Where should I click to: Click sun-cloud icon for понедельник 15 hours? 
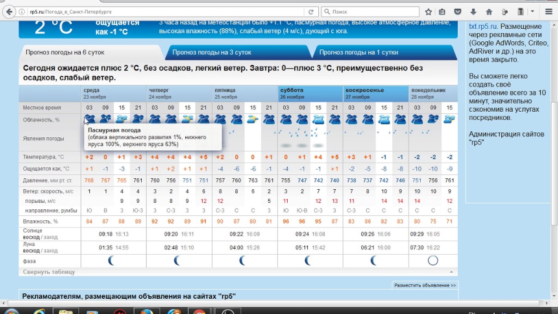449,119
